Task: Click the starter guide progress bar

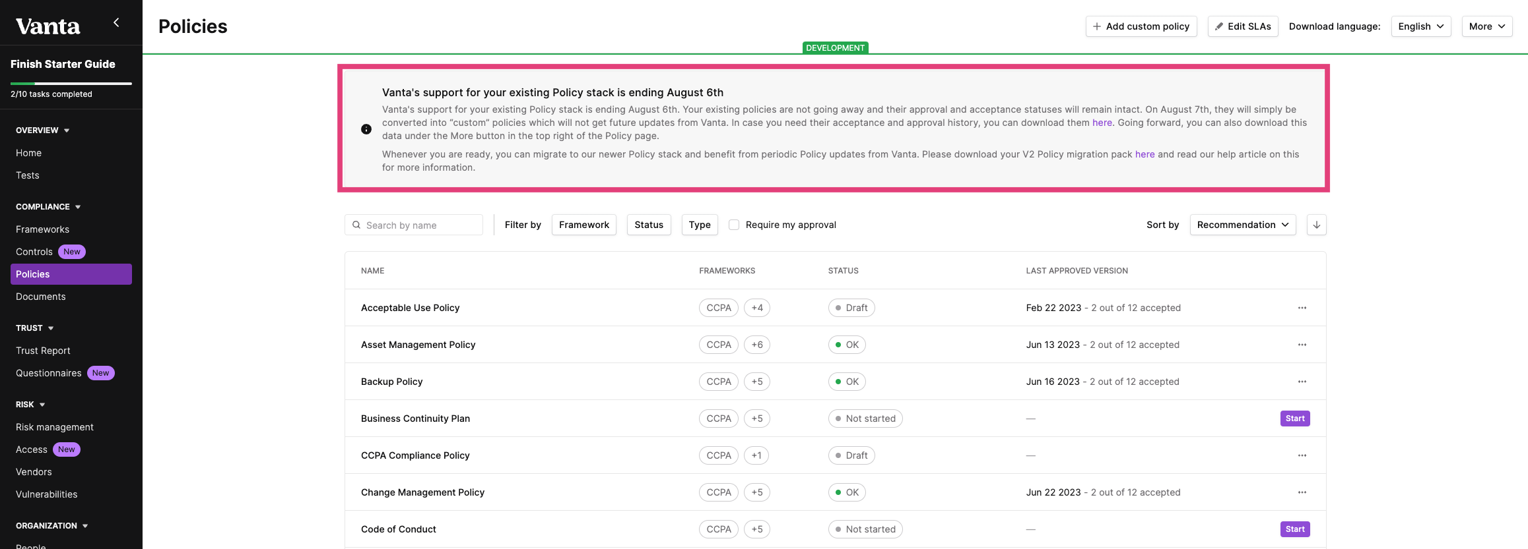Action: pos(71,84)
